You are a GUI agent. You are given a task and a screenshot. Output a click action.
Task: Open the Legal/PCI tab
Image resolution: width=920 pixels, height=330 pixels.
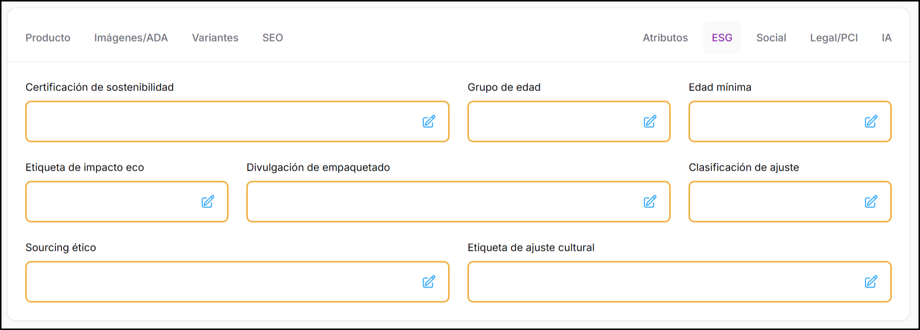[834, 38]
